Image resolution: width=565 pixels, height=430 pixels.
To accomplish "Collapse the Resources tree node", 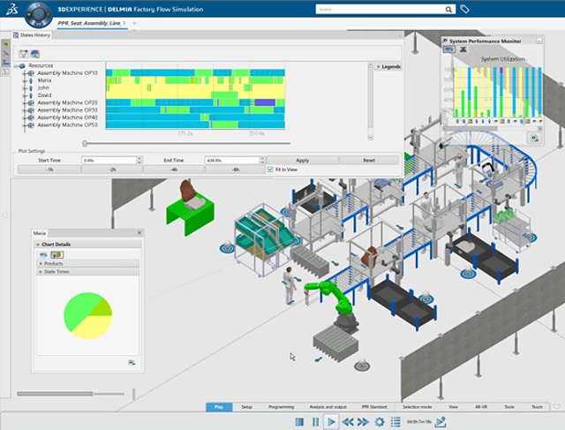I will (x=16, y=66).
